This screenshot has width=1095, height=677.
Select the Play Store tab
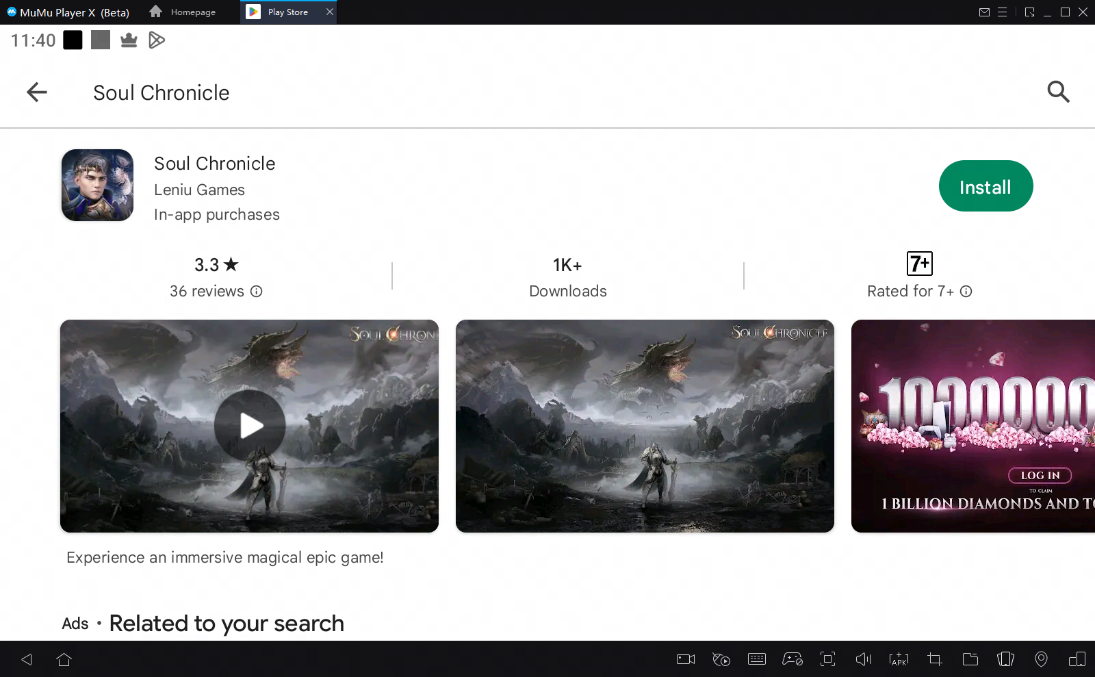pos(287,12)
